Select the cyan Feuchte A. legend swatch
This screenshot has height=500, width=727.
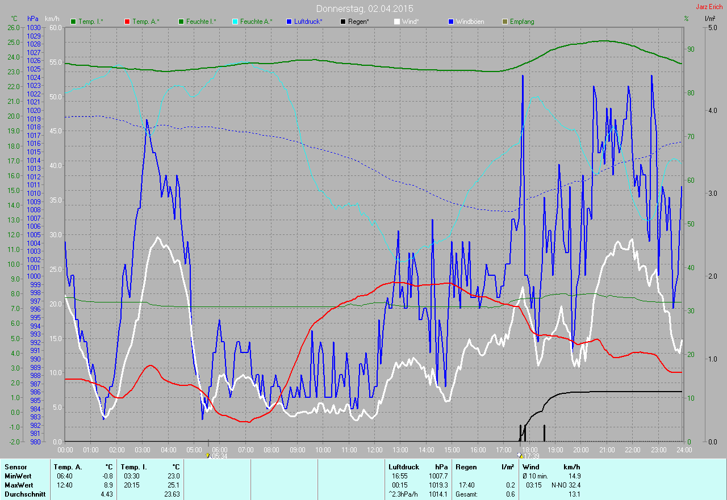(x=235, y=22)
